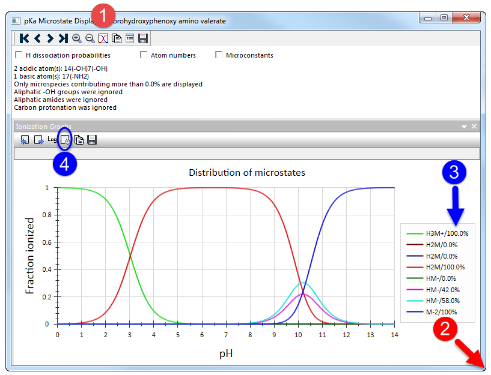Close the Ionization Graphs panel

474,126
